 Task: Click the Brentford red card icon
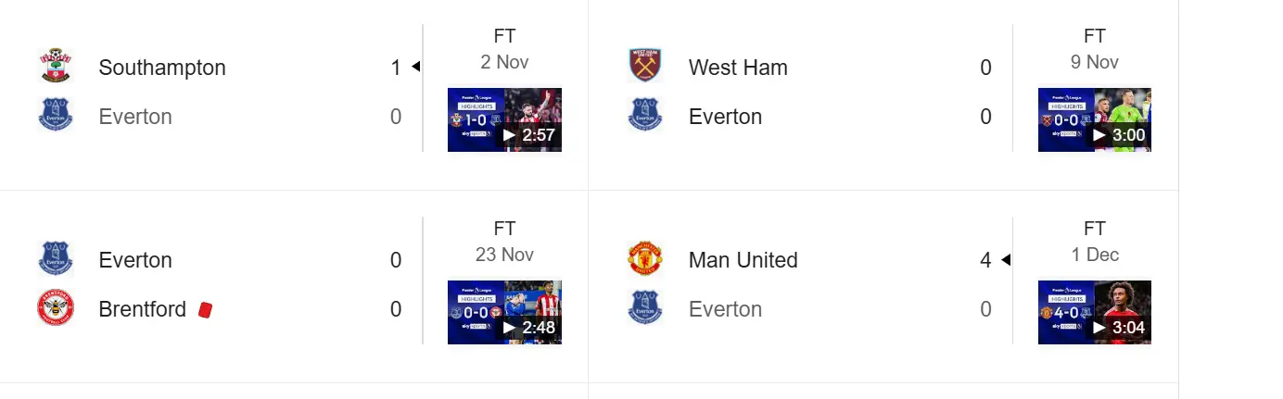coord(206,309)
